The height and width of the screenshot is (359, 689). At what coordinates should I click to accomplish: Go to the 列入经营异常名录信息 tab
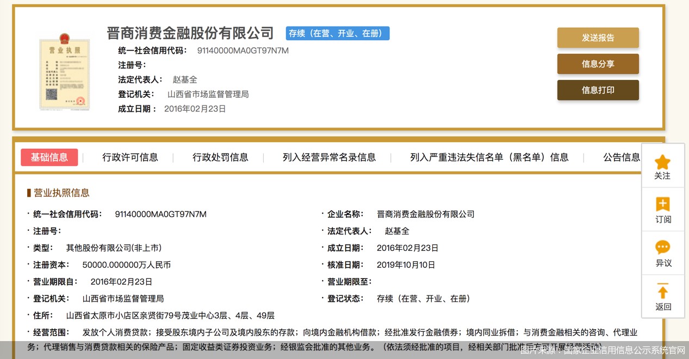[x=329, y=158]
